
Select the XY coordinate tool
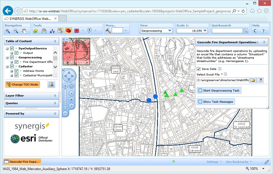(x=52, y=31)
